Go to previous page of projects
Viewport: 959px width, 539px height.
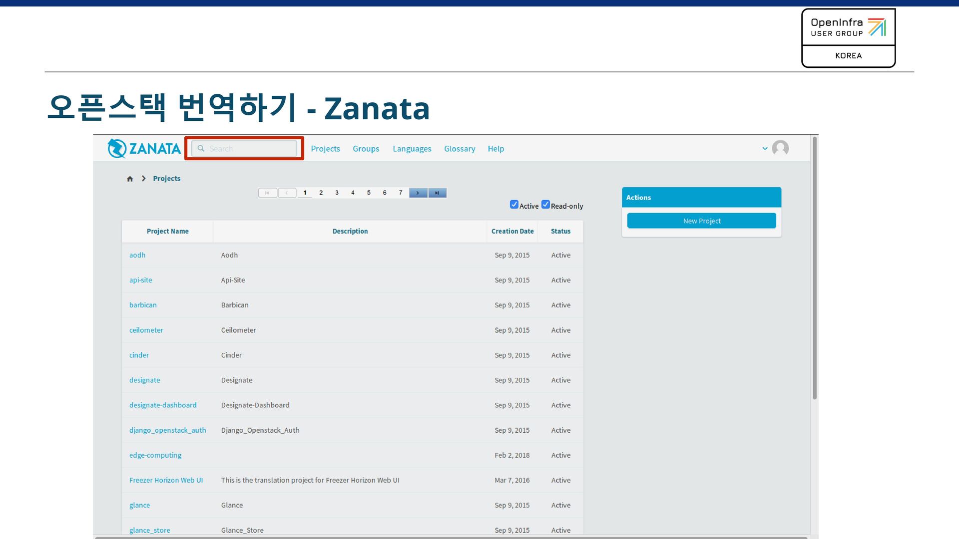287,193
